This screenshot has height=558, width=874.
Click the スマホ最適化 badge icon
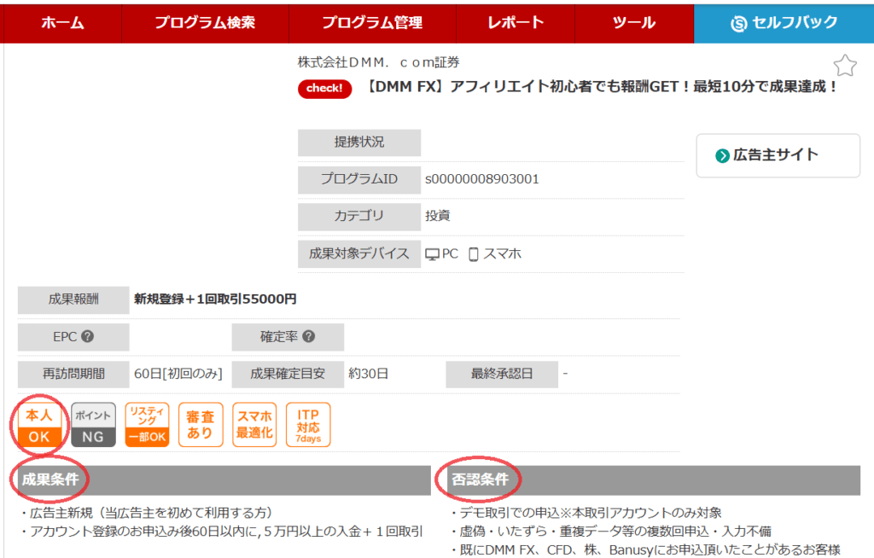pos(254,425)
